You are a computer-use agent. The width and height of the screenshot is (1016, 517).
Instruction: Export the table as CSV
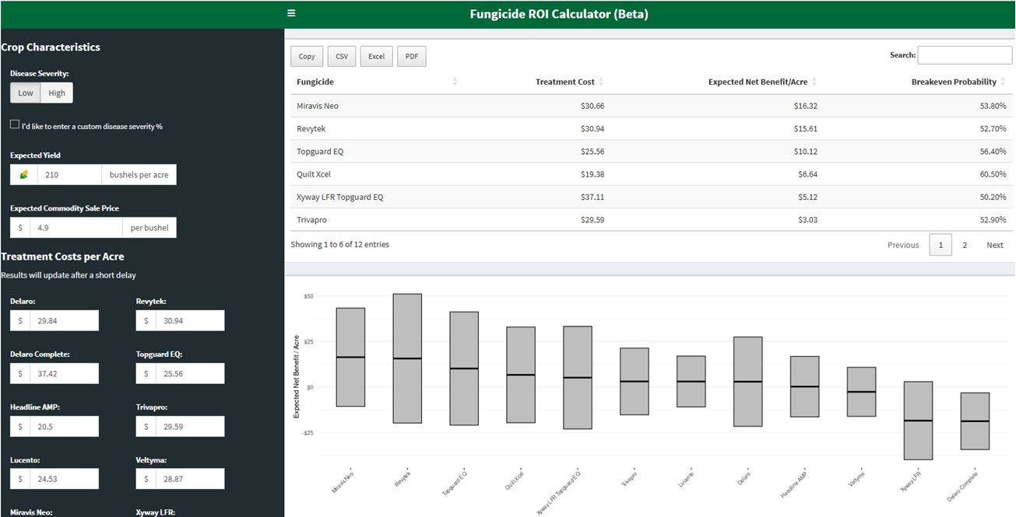(341, 56)
